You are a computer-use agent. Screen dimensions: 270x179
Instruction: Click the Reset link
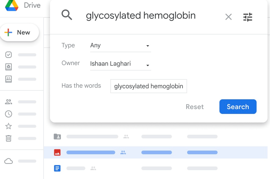pyautogui.click(x=195, y=107)
